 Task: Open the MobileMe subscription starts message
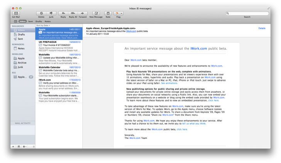[59, 97]
